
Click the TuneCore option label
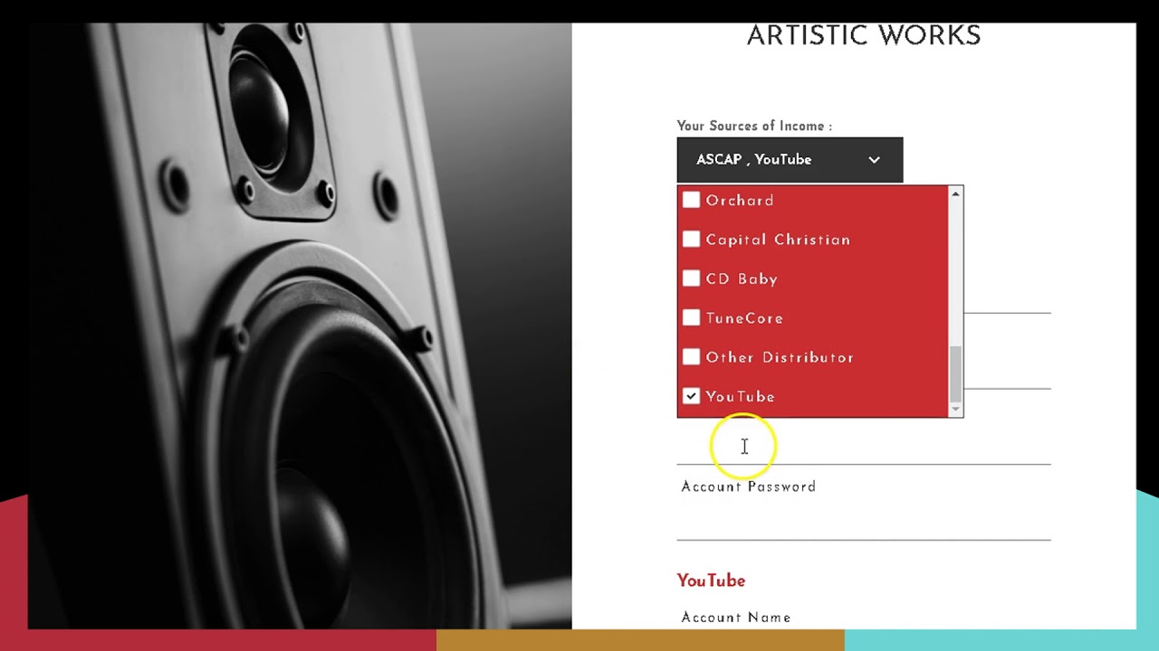[x=744, y=318]
